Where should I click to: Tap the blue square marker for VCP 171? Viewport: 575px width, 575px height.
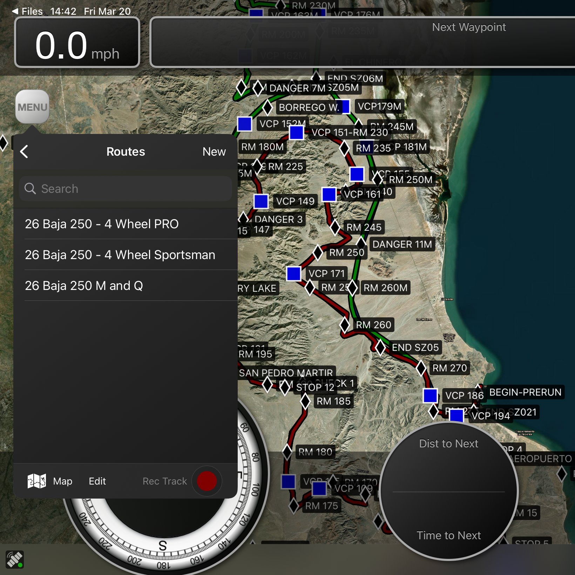coord(293,273)
